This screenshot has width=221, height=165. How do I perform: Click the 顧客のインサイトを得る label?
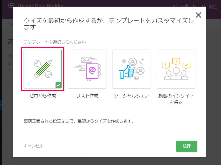(x=176, y=99)
